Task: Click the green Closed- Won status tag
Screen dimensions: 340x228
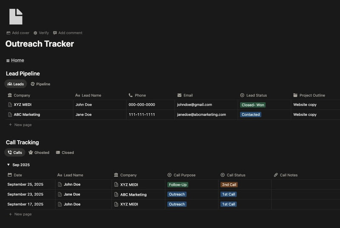Action: [252, 105]
